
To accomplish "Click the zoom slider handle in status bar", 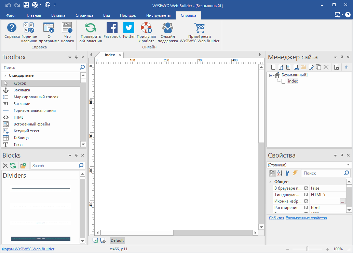I will tap(307, 249).
